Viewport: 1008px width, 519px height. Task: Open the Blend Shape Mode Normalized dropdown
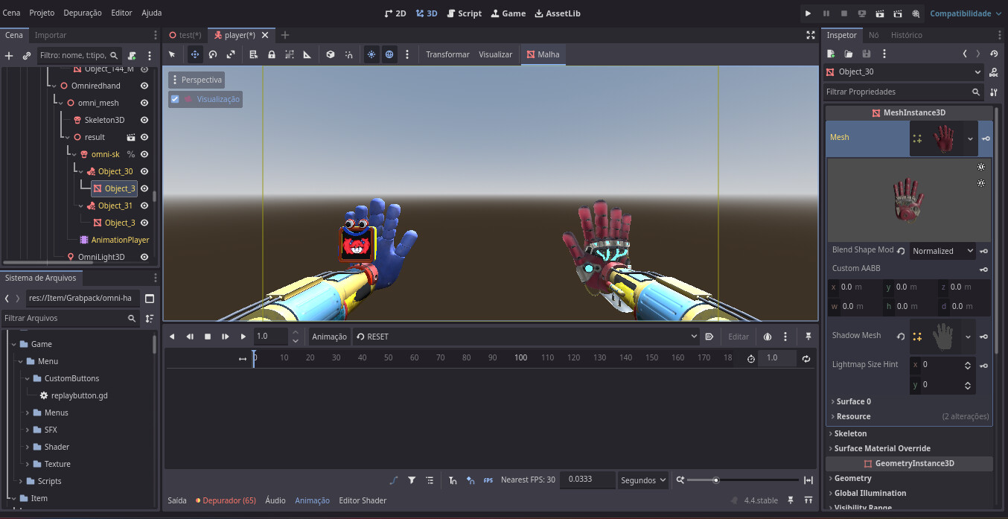pyautogui.click(x=942, y=251)
